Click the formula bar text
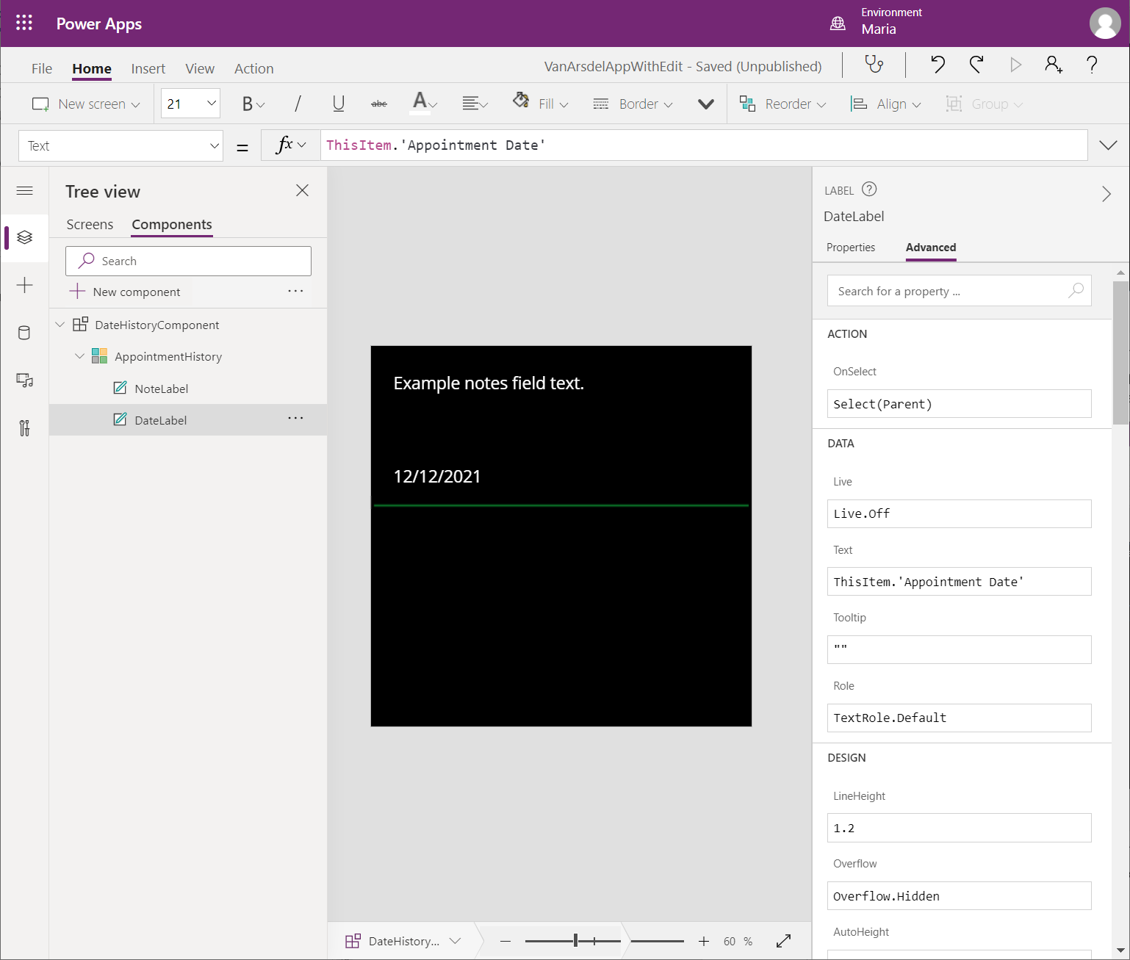Image resolution: width=1130 pixels, height=960 pixels. [436, 145]
